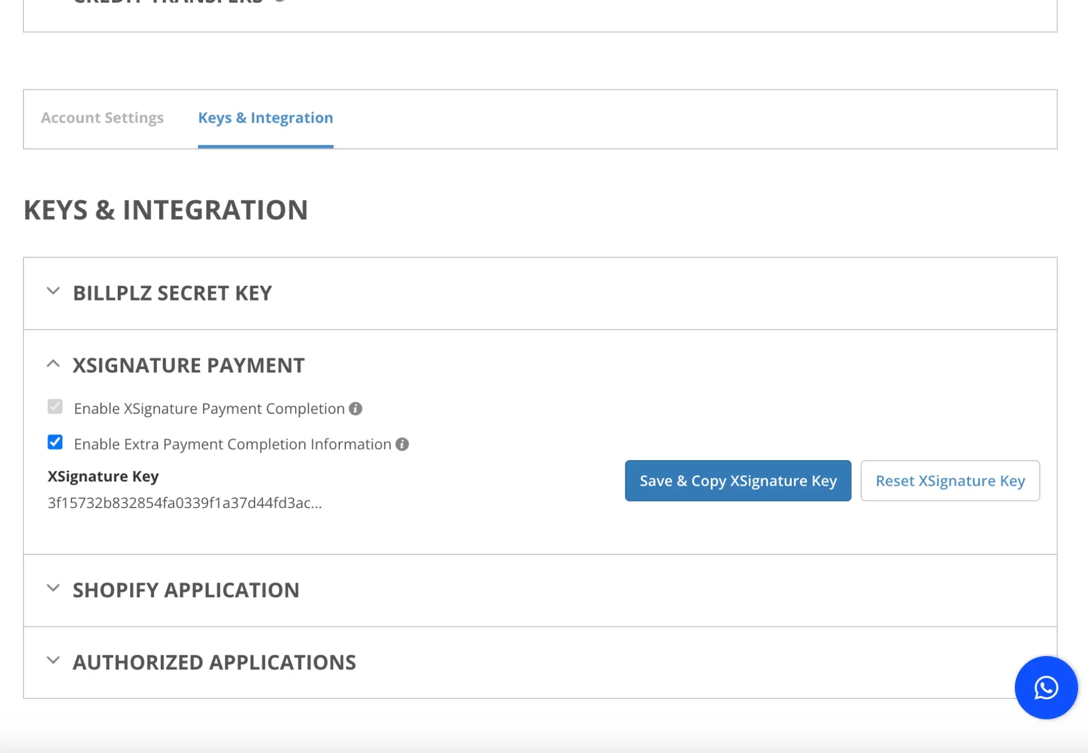Switch to the Account Settings tab
This screenshot has height=753, width=1088.
point(102,118)
